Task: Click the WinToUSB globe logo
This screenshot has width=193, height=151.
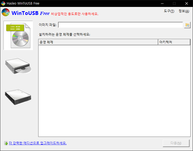Action: pyautogui.click(x=6, y=12)
